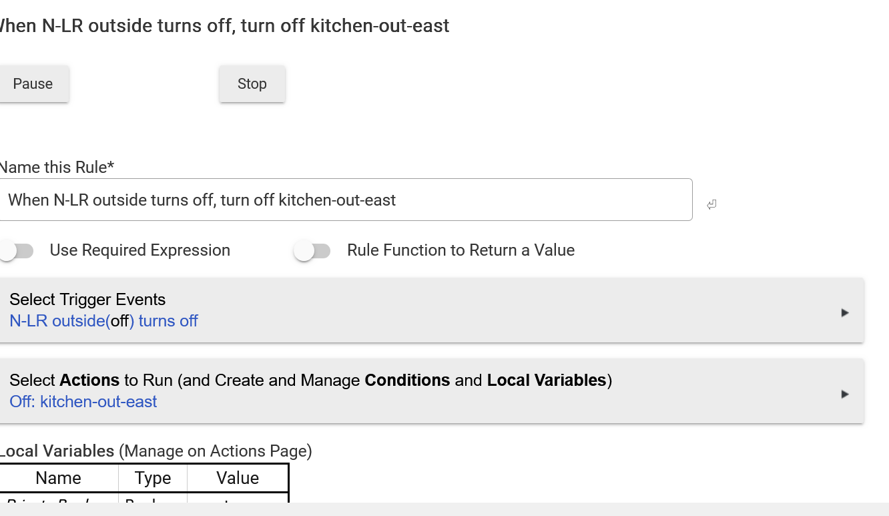889x516 pixels.
Task: Click the 'Select Actions to Run' panel title
Action: pos(310,380)
